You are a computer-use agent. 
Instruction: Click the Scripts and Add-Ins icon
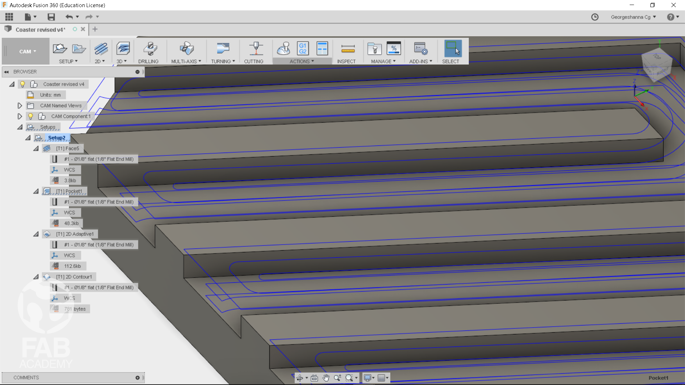tap(421, 48)
